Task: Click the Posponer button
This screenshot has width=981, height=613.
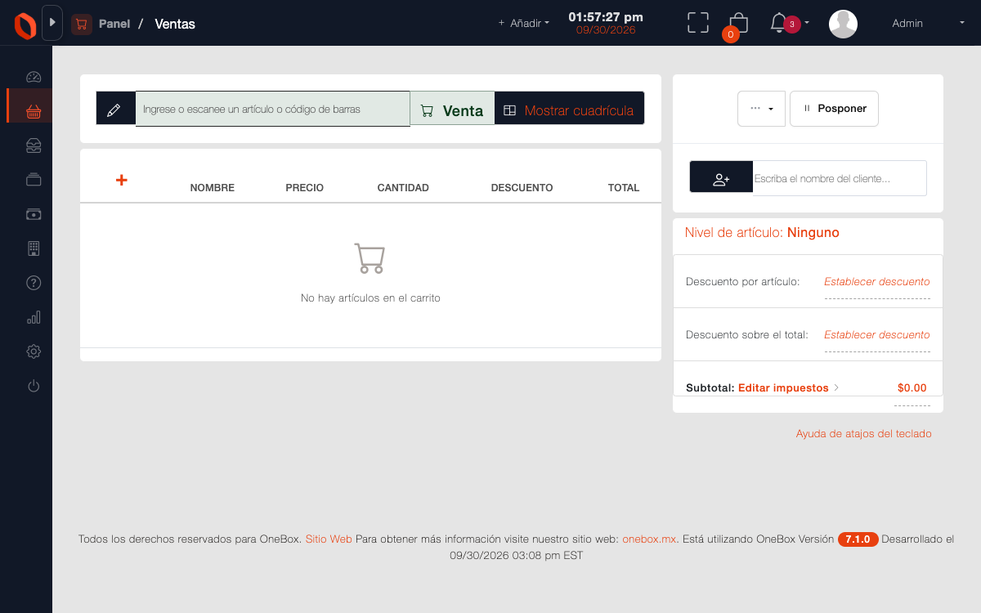Action: coord(834,109)
